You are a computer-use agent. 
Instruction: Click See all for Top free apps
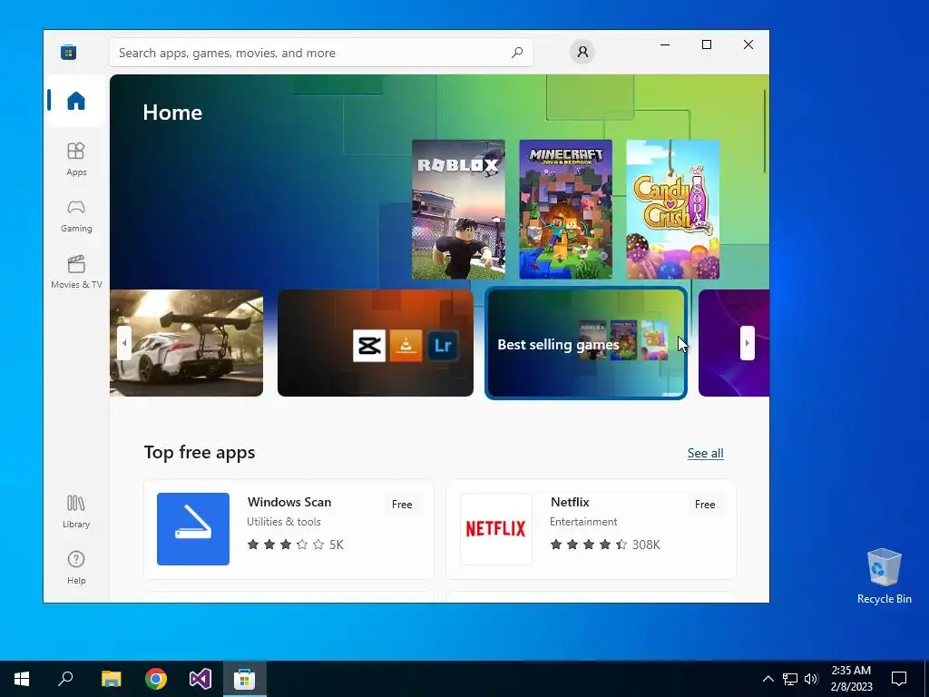pyautogui.click(x=705, y=454)
